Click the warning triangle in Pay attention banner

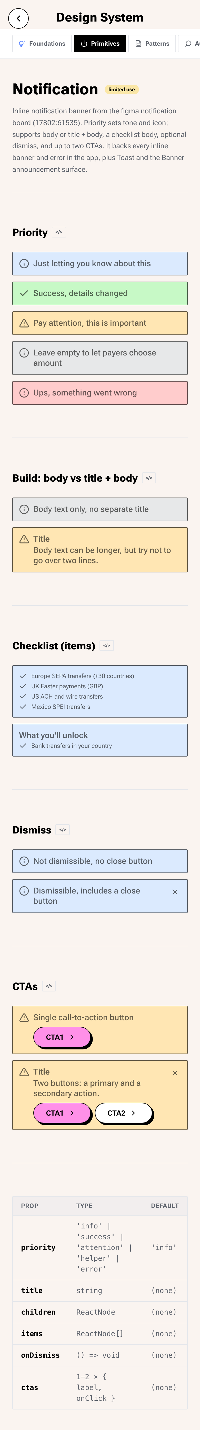tap(24, 323)
